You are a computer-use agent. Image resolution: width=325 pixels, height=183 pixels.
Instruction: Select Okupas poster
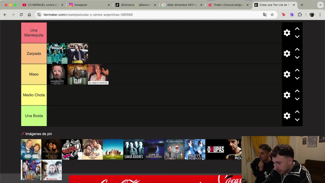pyautogui.click(x=216, y=149)
